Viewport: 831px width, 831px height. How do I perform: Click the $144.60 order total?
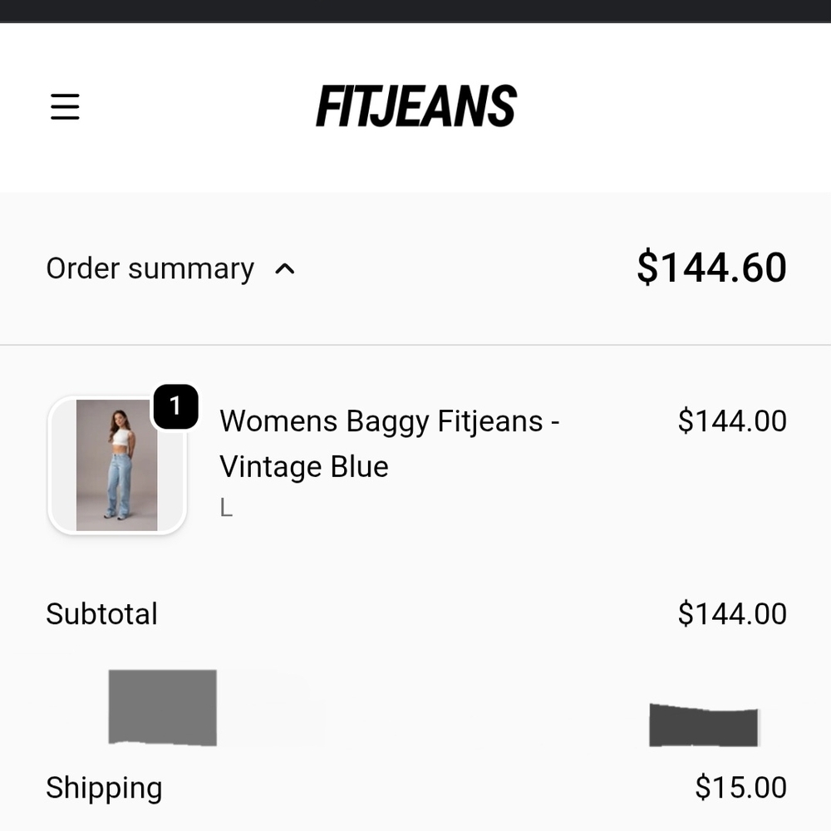pyautogui.click(x=711, y=268)
